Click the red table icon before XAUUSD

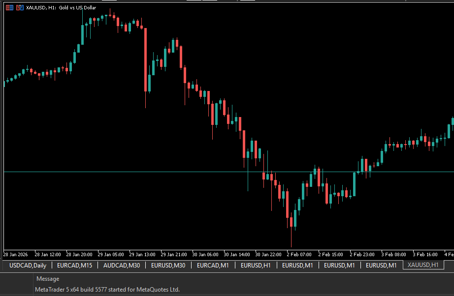coord(9,7)
